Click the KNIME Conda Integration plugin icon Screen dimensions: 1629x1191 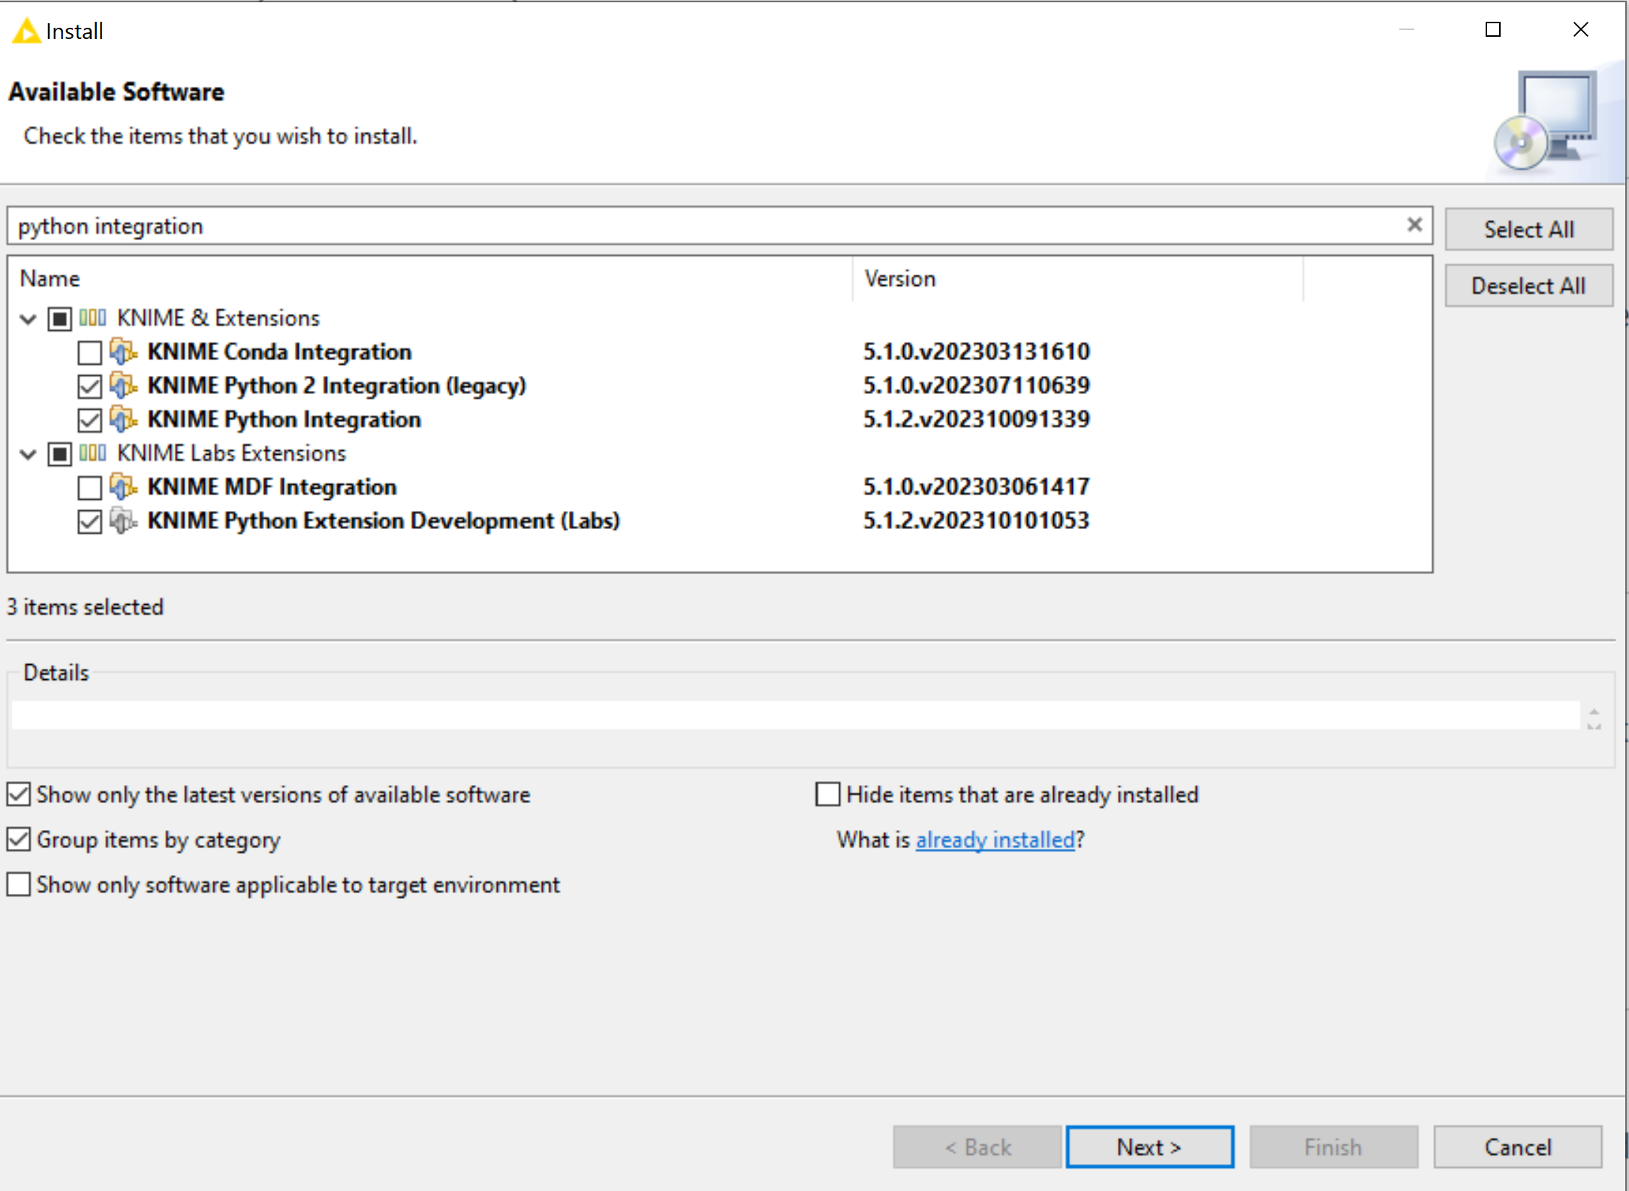coord(123,351)
